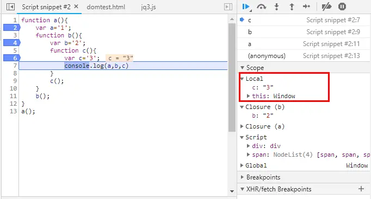Click the Step button
371x199 pixels.
(306, 7)
